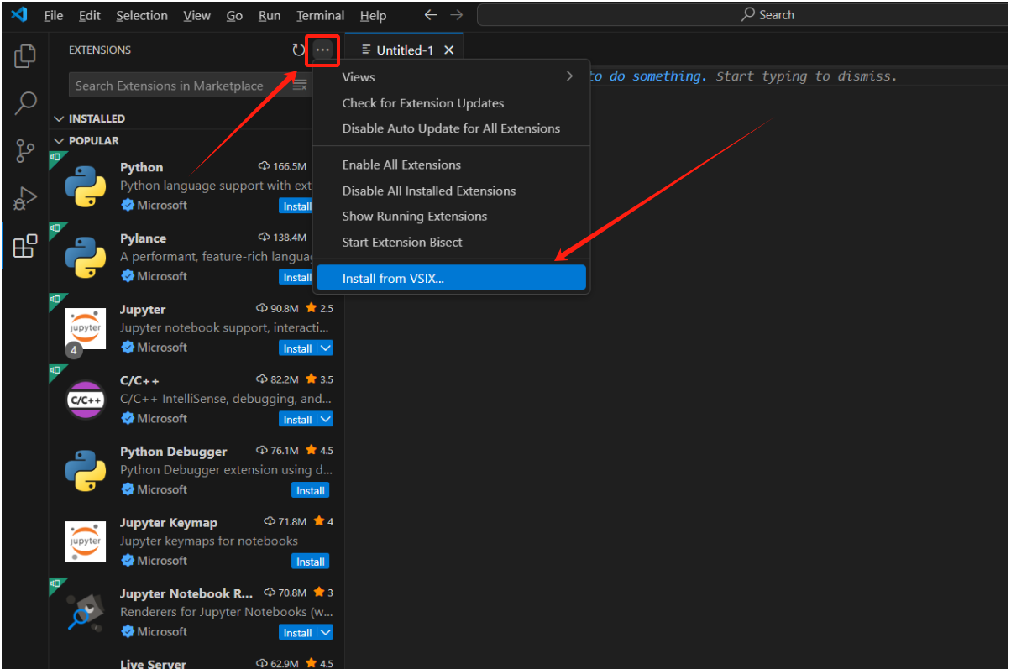Select Check for Extension Updates
Image resolution: width=1011 pixels, height=669 pixels.
point(451,103)
